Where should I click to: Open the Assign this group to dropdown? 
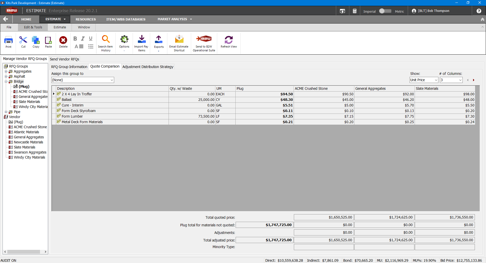83,80
